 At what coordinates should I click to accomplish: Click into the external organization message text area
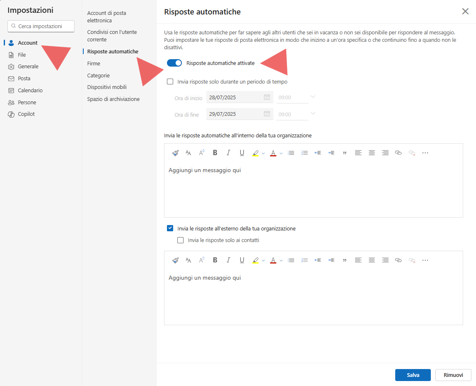[x=313, y=297]
